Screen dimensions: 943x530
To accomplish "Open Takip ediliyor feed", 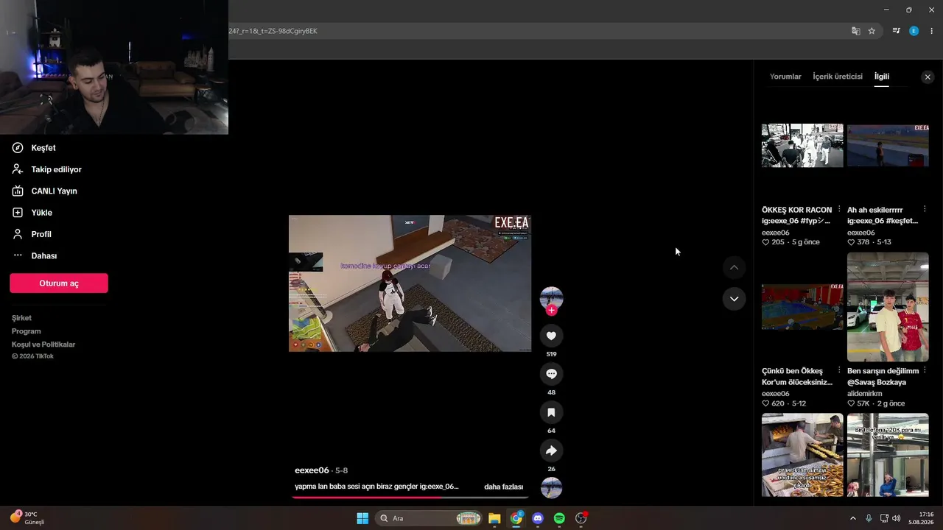I will [46, 169].
